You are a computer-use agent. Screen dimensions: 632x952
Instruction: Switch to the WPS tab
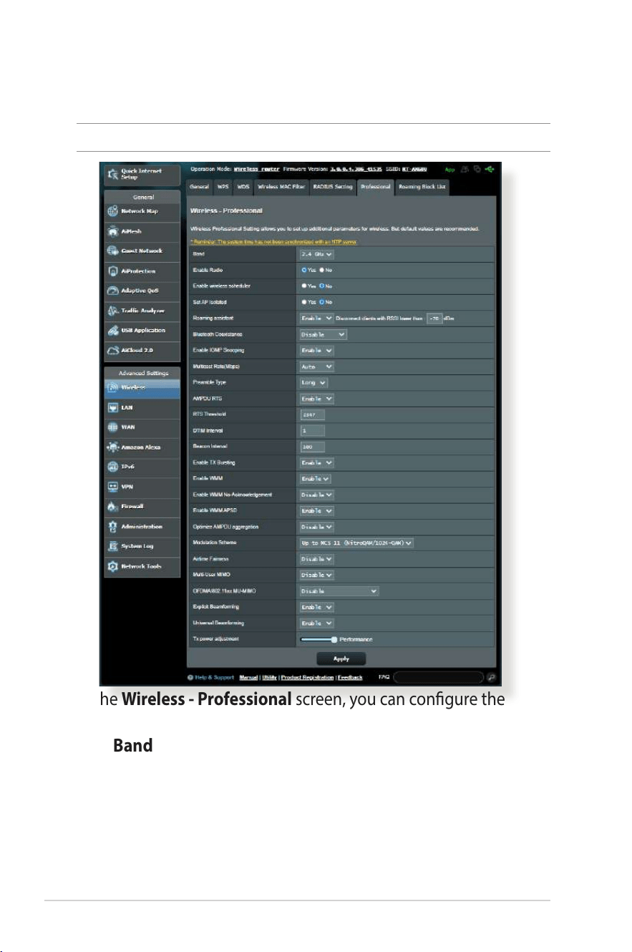223,186
